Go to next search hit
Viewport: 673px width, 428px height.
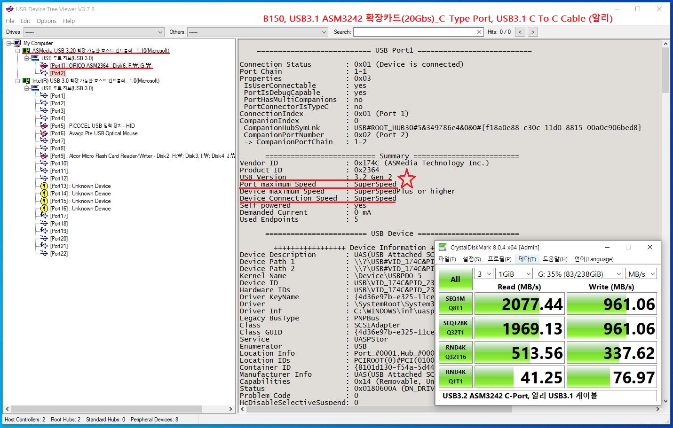pyautogui.click(x=532, y=32)
